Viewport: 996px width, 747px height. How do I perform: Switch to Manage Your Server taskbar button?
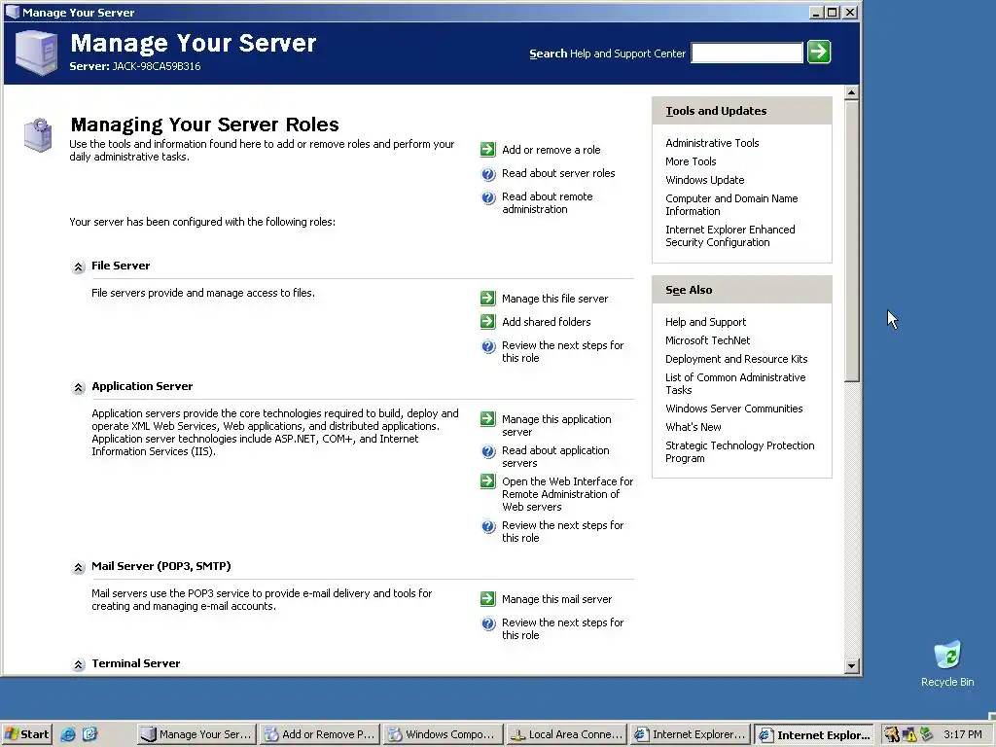tap(196, 734)
